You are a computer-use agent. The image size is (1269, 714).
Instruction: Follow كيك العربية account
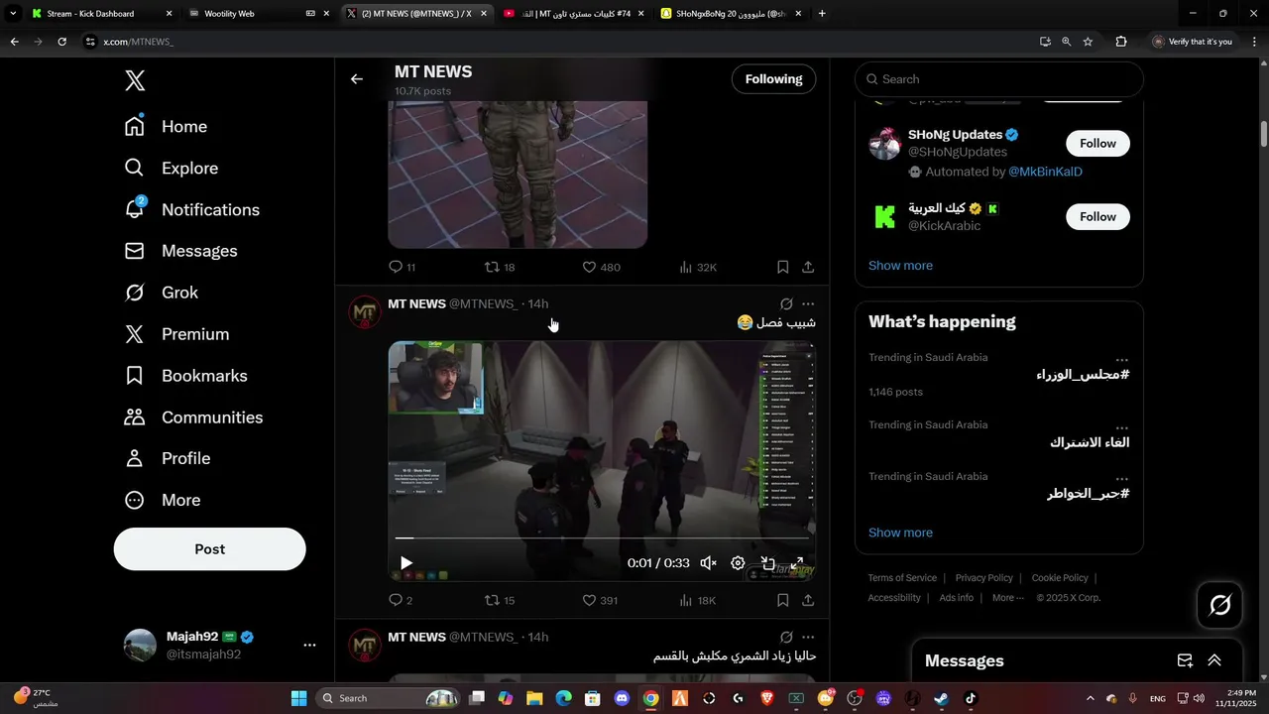pos(1097,217)
